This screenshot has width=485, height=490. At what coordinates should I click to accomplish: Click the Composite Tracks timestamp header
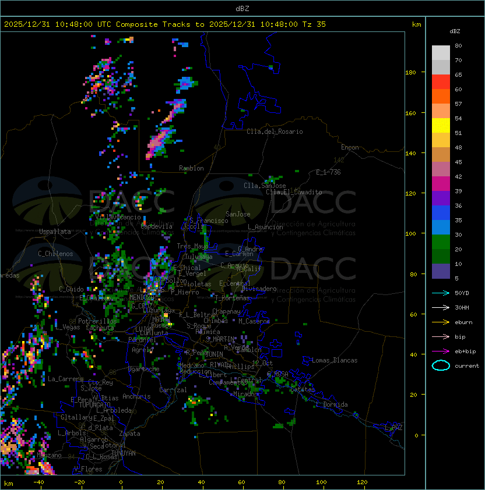pyautogui.click(x=165, y=24)
